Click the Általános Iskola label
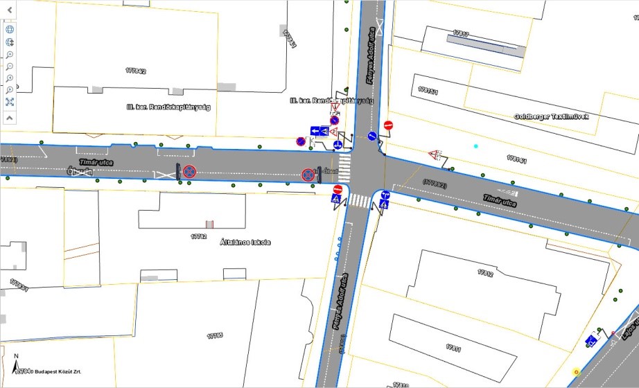The width and height of the screenshot is (639, 388). [245, 242]
